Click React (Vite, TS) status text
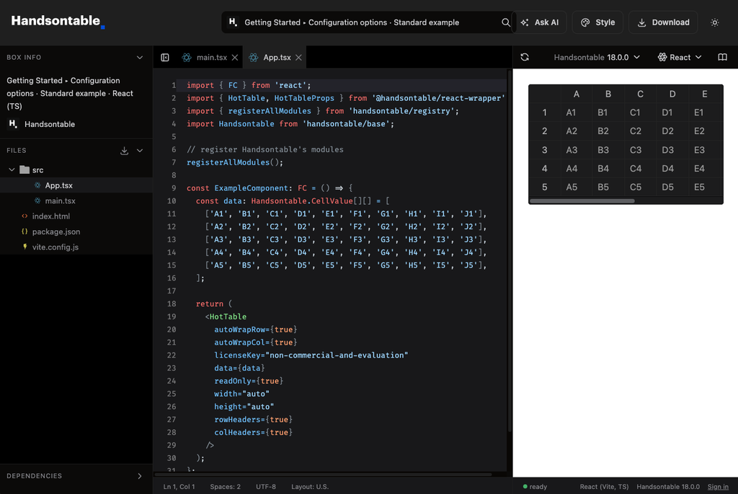The image size is (738, 494). (604, 487)
